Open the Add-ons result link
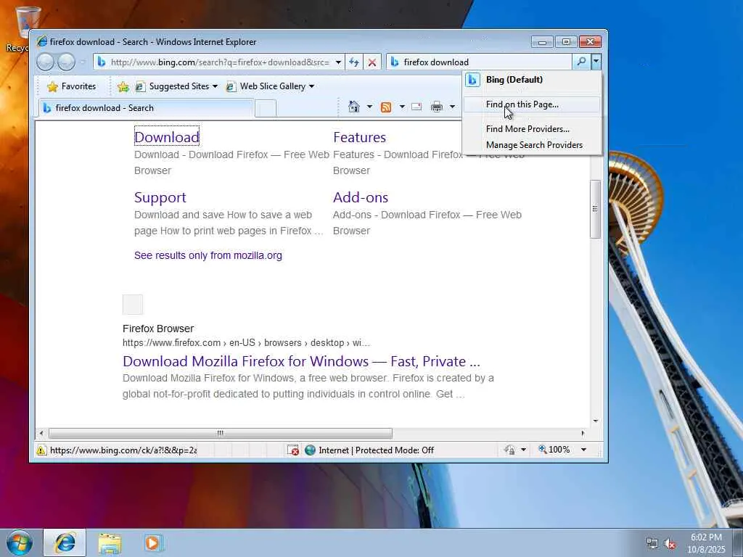Viewport: 743px width, 557px height. (361, 197)
